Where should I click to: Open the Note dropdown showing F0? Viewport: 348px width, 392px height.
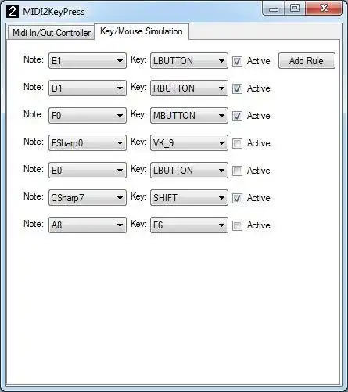tap(88, 116)
